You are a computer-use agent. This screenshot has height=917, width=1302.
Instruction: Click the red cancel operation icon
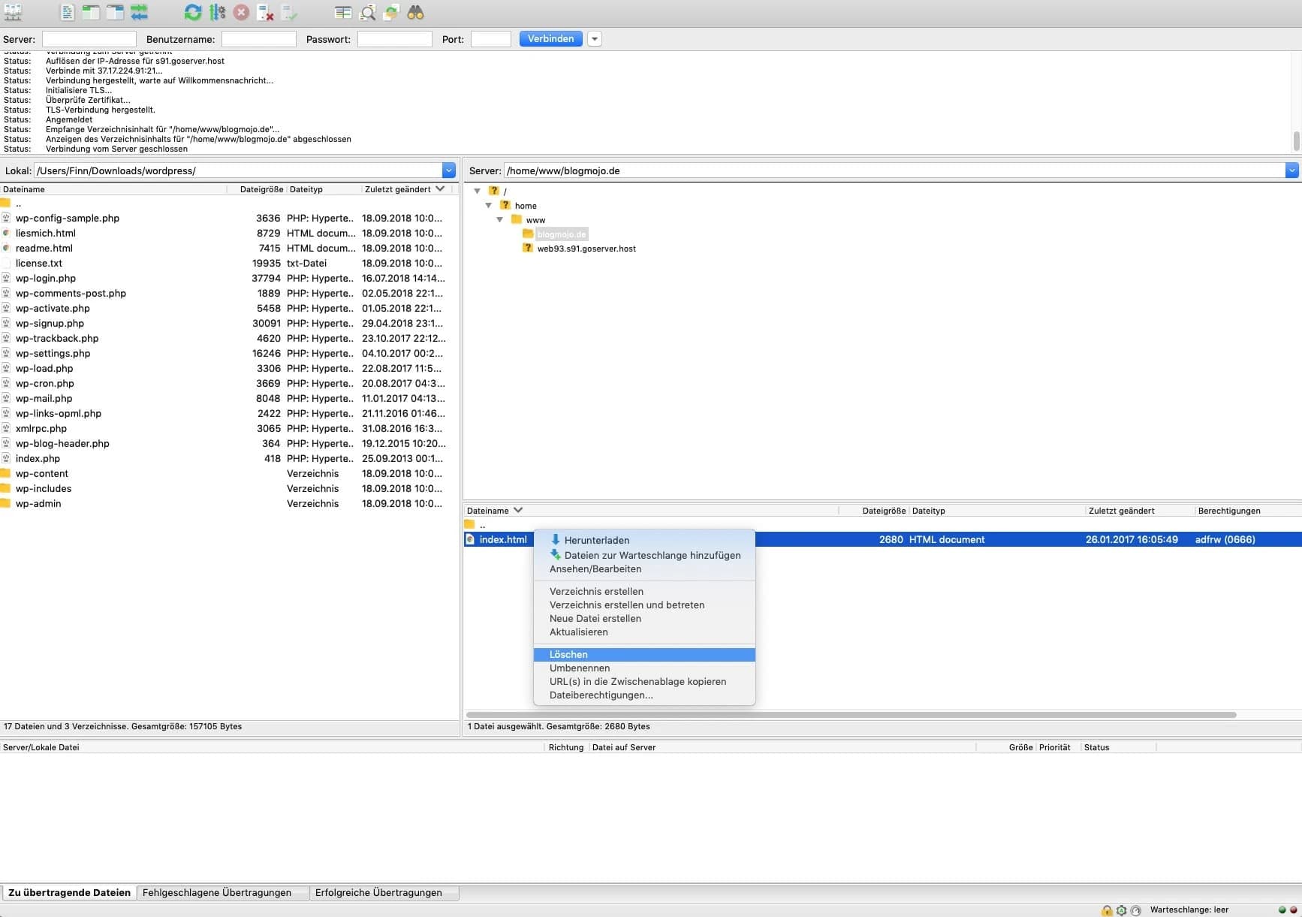coord(241,12)
